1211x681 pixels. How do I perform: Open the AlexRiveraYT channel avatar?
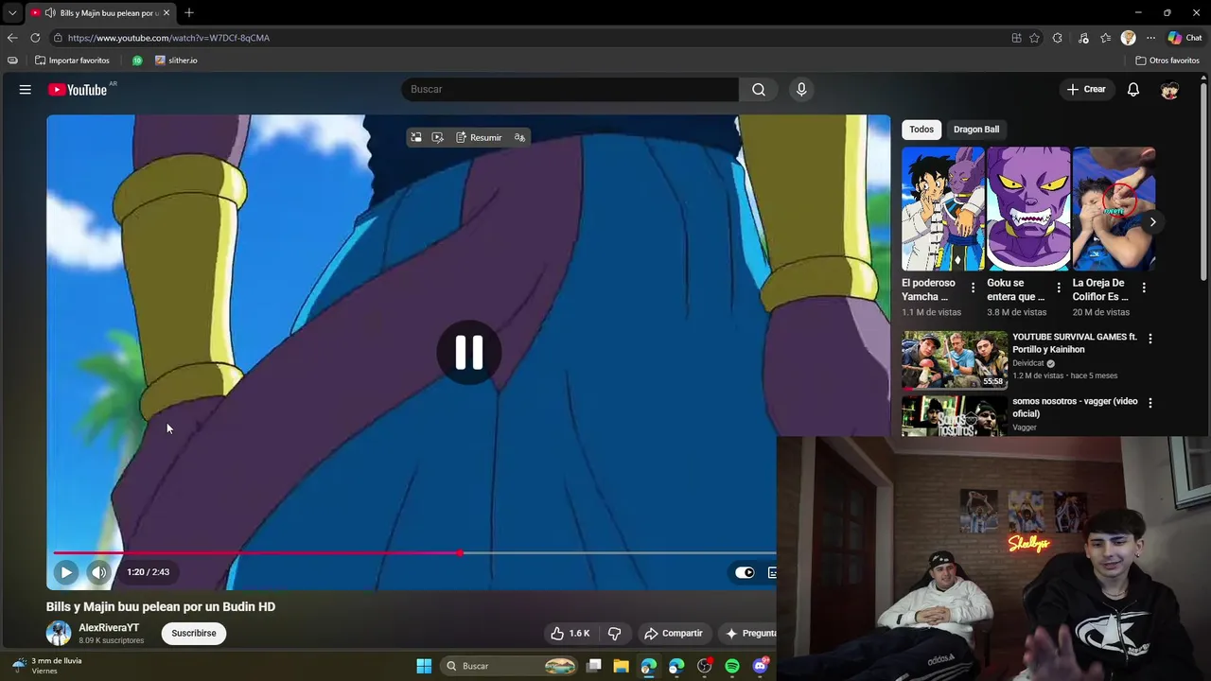[x=59, y=633]
